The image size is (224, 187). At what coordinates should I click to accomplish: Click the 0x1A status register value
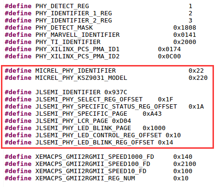coord(196,107)
